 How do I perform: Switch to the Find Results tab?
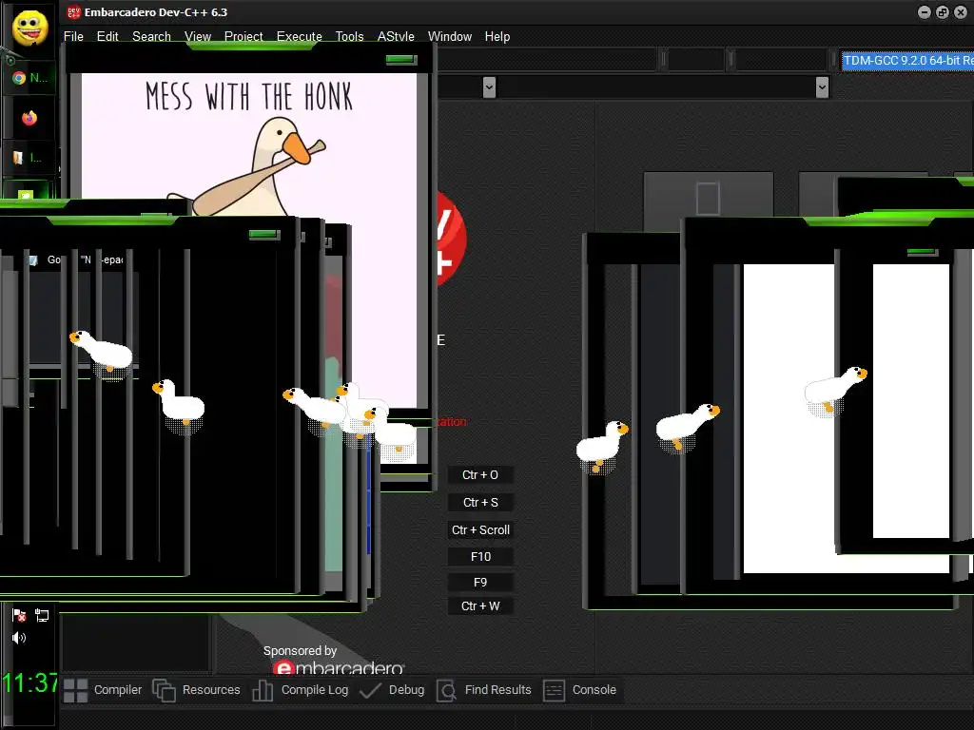coord(484,690)
